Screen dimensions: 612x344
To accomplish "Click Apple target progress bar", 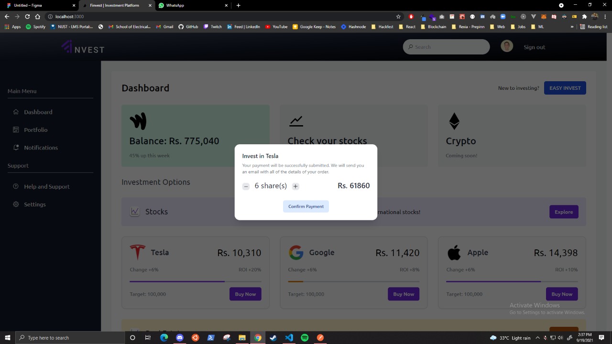I will 512,281.
